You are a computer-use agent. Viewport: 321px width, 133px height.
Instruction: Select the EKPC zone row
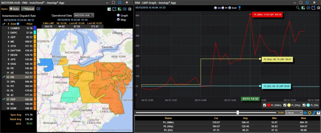(x=19, y=33)
